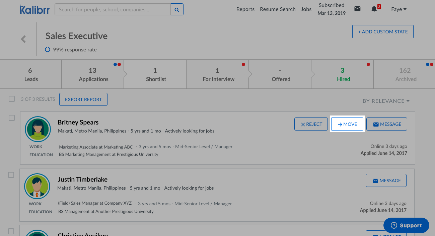Click Britney Spears' profile avatar
This screenshot has width=435, height=236.
point(38,129)
